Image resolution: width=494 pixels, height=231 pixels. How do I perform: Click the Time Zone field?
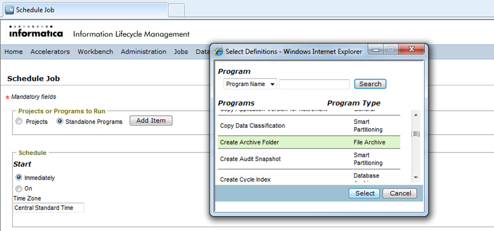49,208
